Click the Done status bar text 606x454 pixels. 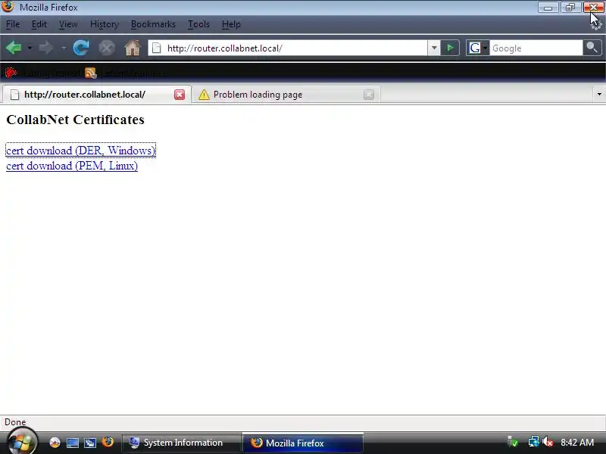15,422
